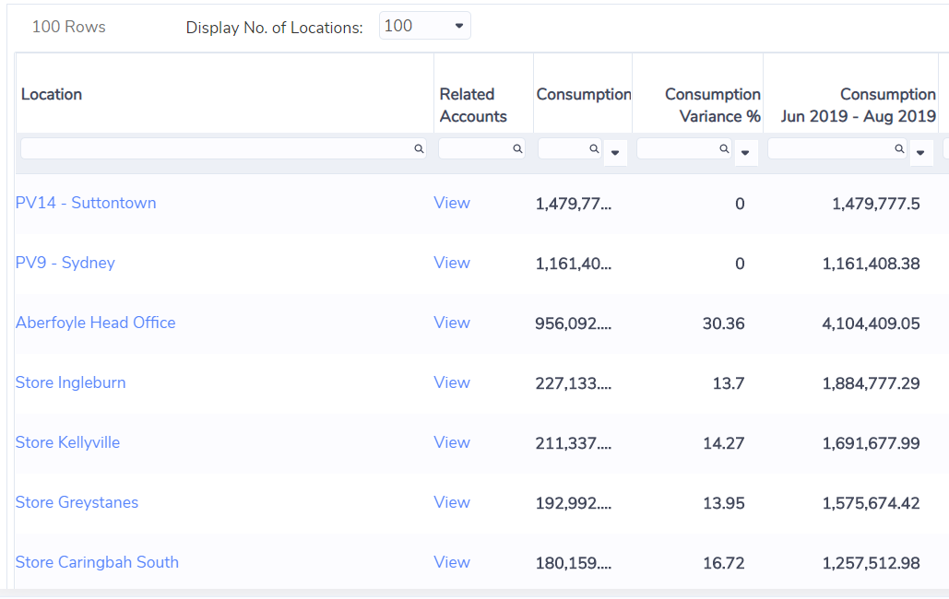
Task: Sort by the Related Accounts column header
Action: (x=473, y=105)
